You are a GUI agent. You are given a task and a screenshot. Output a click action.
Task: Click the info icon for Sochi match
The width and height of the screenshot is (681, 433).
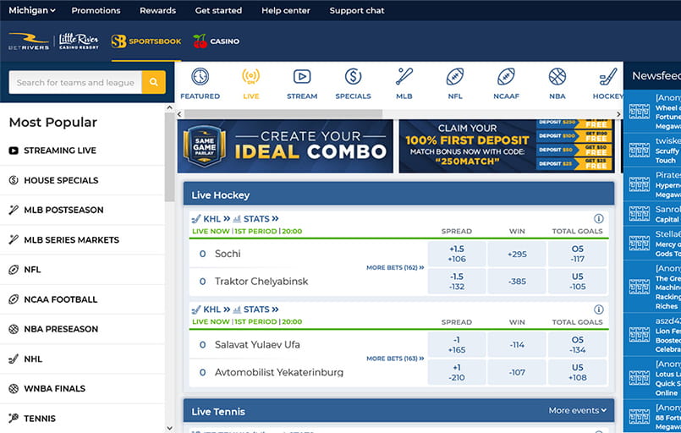tap(599, 218)
